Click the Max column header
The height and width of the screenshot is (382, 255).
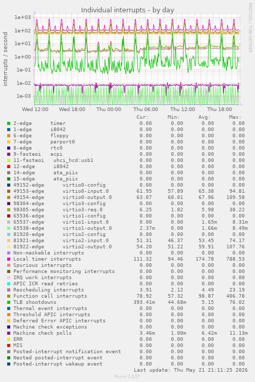point(235,117)
